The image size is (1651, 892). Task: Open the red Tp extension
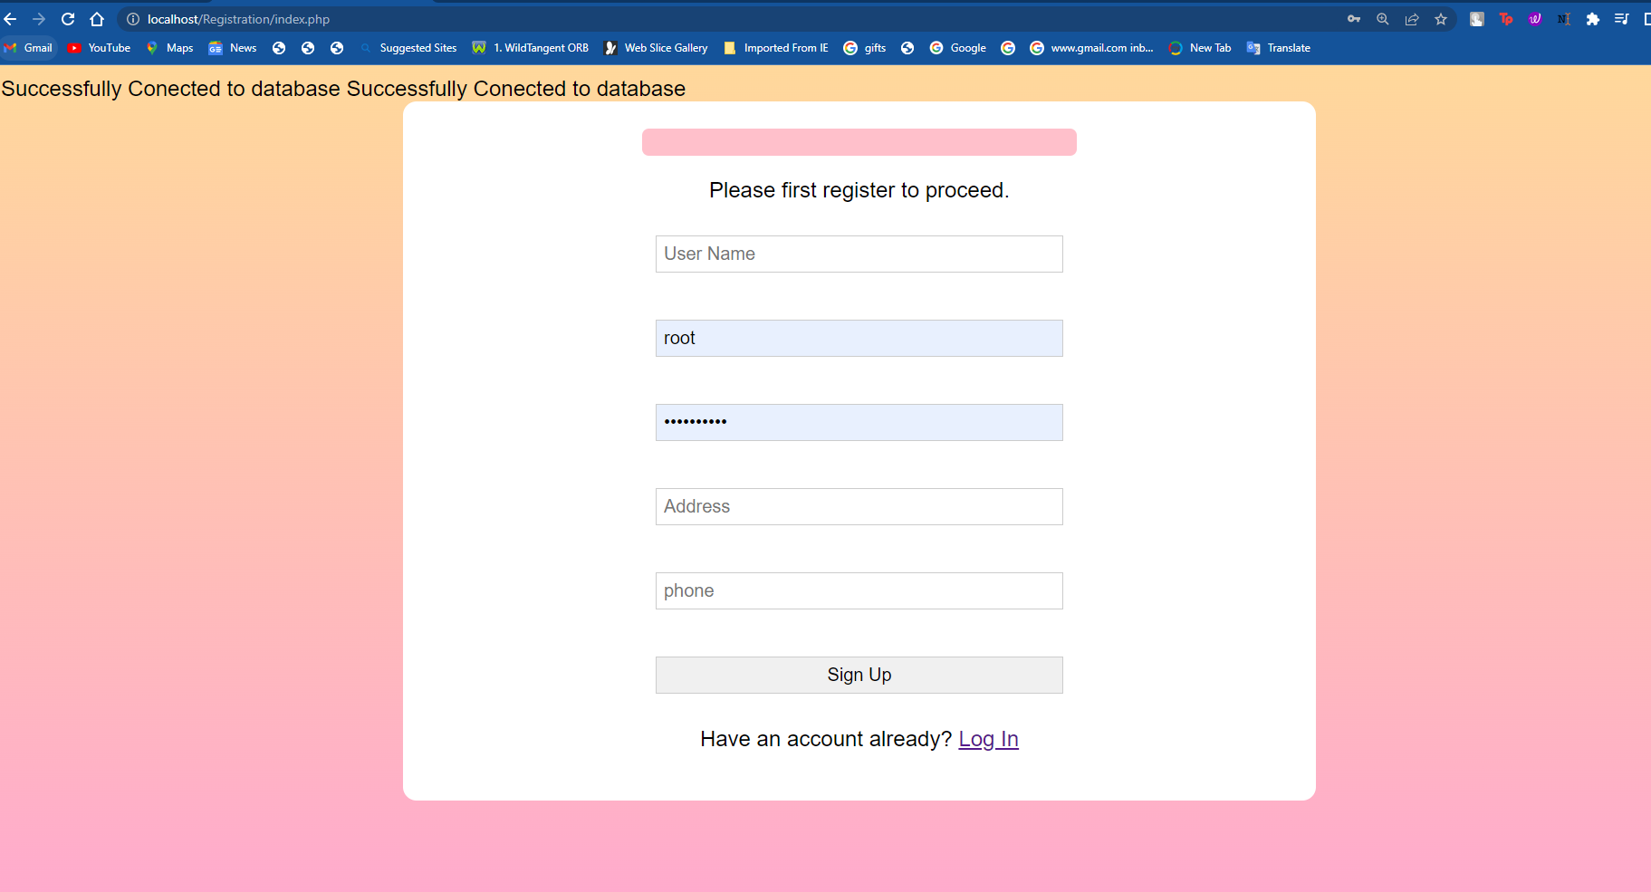1506,18
